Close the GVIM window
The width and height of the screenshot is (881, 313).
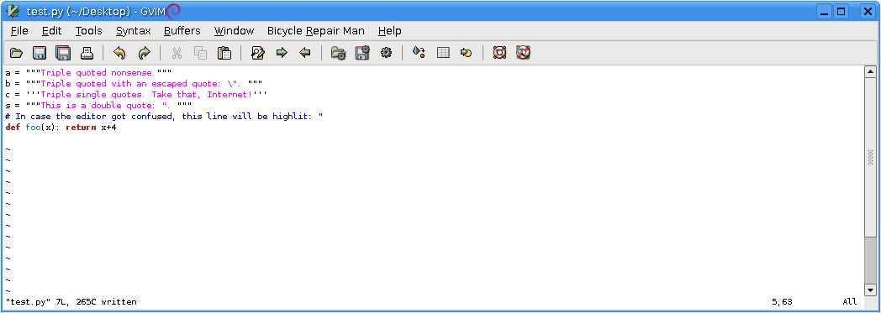click(x=868, y=11)
